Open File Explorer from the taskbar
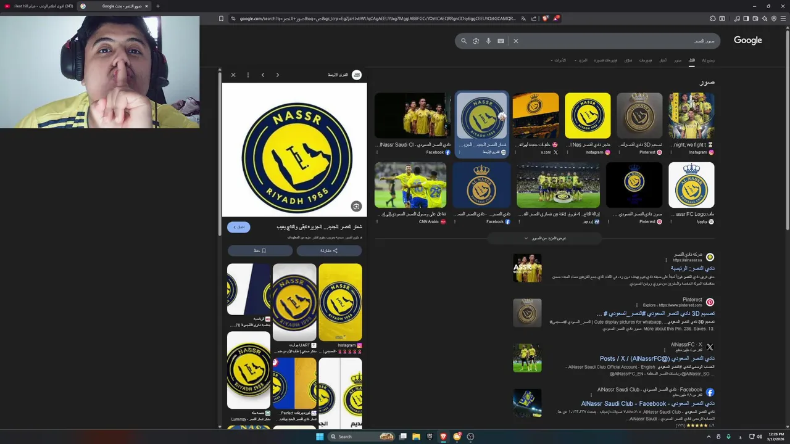The width and height of the screenshot is (790, 444). click(x=416, y=437)
